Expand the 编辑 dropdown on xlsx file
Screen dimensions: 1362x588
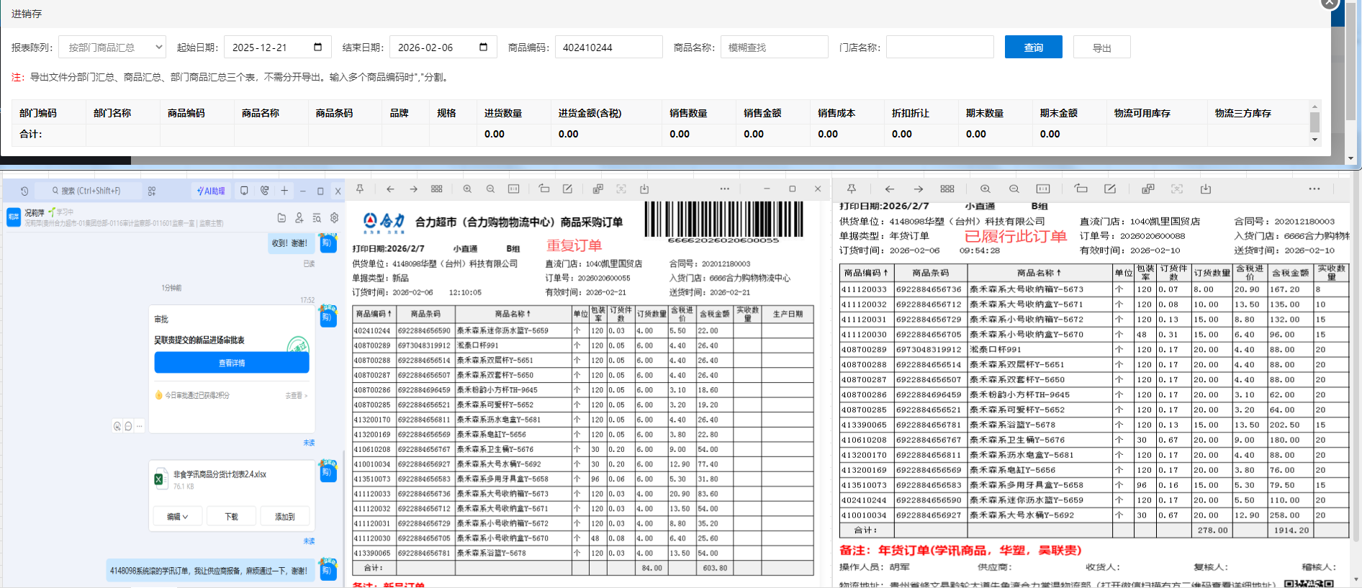pyautogui.click(x=177, y=517)
